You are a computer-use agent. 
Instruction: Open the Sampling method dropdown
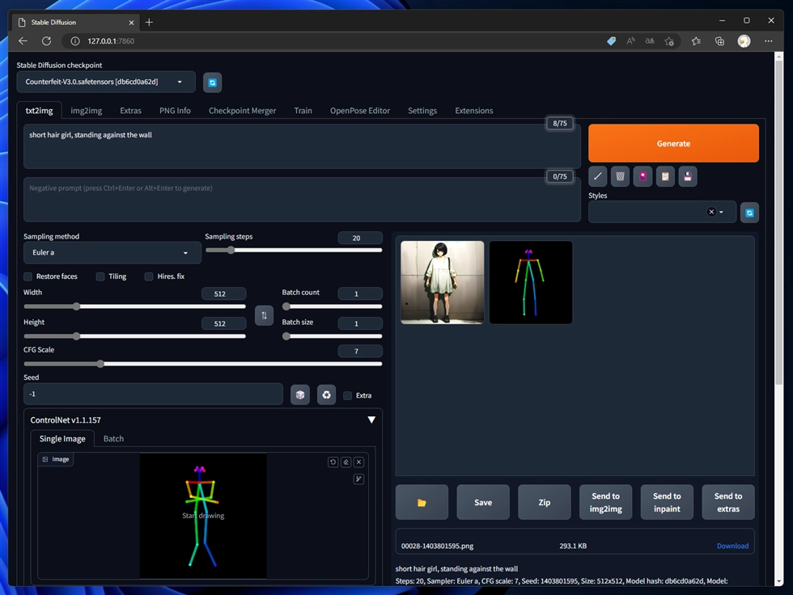(112, 252)
